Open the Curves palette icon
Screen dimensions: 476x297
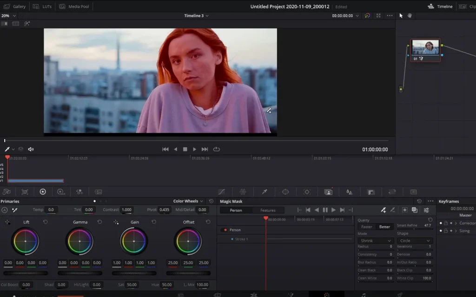click(x=222, y=191)
